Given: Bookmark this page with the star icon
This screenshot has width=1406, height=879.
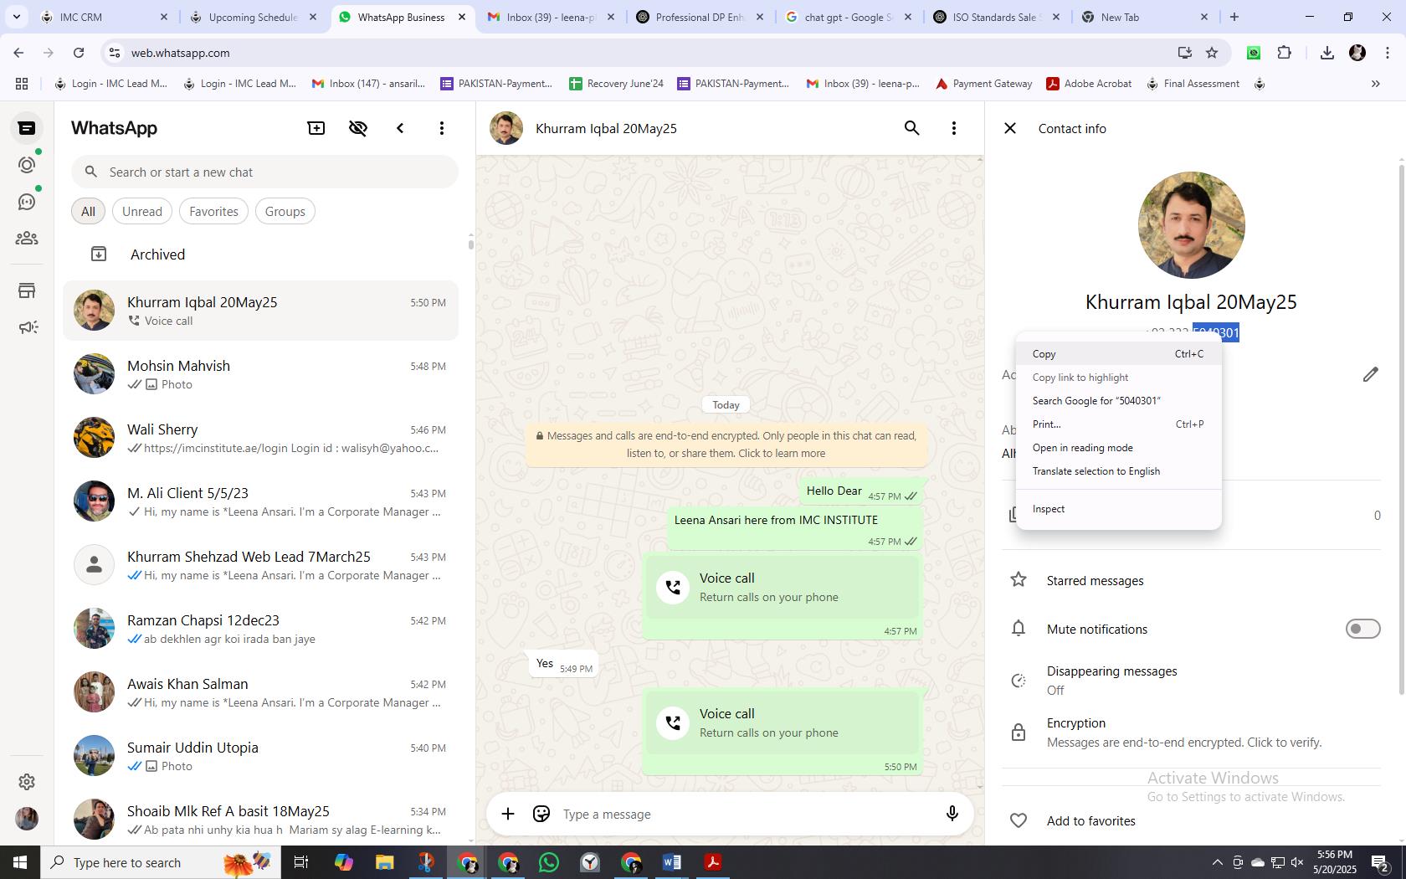Looking at the screenshot, I should pyautogui.click(x=1212, y=53).
